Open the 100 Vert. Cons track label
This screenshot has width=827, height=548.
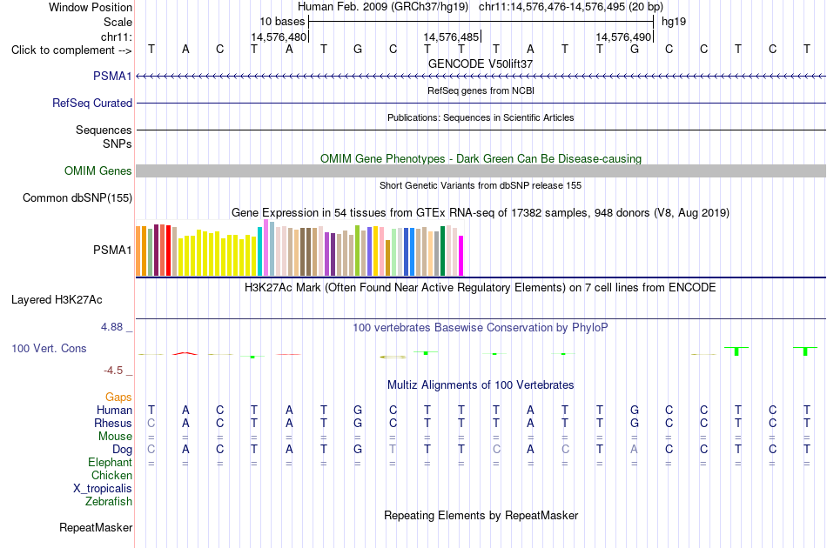pyautogui.click(x=49, y=348)
